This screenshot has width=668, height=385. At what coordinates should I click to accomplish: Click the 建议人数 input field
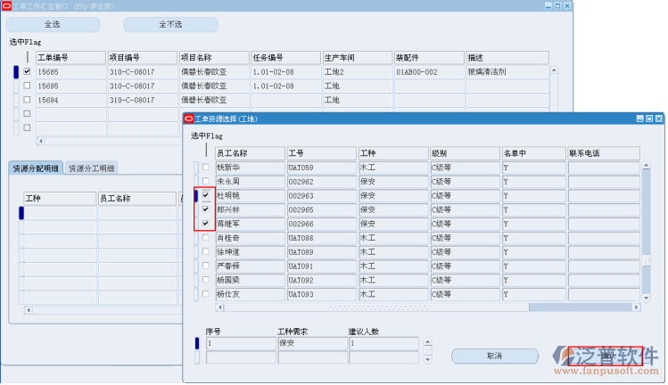coord(382,343)
